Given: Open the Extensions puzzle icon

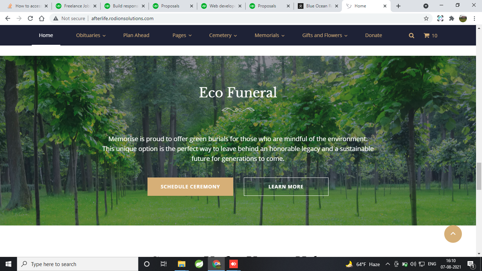Looking at the screenshot, I should click(452, 18).
